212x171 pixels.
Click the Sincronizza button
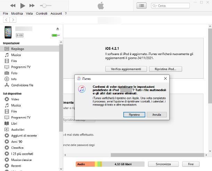pos(163,164)
